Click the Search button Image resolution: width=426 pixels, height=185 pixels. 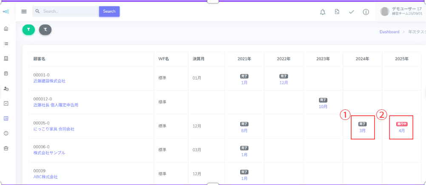109,11
